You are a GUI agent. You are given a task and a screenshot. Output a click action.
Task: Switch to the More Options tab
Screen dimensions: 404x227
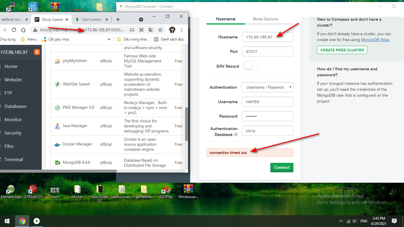pyautogui.click(x=265, y=19)
